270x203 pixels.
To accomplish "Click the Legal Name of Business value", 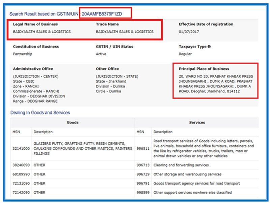I will (x=42, y=32).
